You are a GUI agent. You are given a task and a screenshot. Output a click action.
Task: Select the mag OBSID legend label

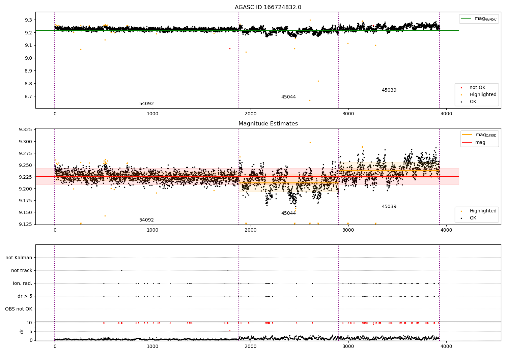click(x=486, y=135)
